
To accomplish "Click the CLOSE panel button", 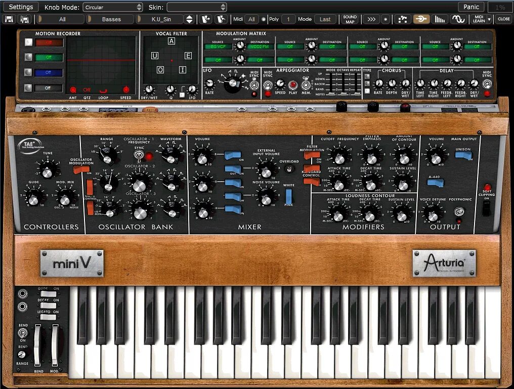I will (503, 19).
